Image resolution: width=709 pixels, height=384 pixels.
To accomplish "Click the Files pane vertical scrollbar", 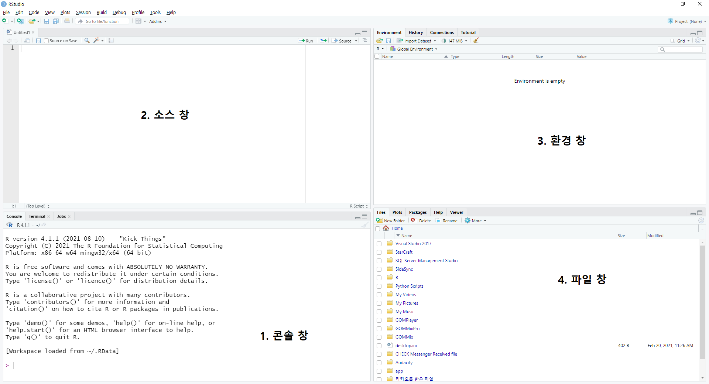I will pyautogui.click(x=702, y=302).
